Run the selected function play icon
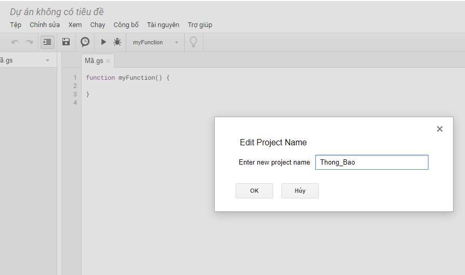The width and height of the screenshot is (465, 275). pyautogui.click(x=104, y=42)
